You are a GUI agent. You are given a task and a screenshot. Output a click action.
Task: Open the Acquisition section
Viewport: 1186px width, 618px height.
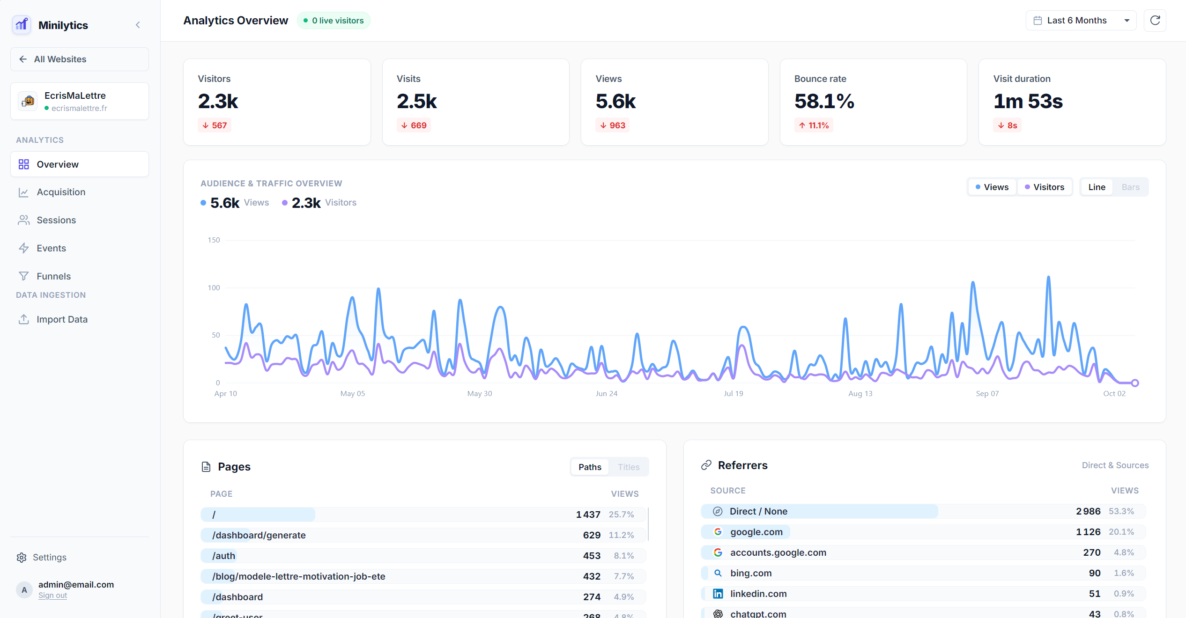point(80,192)
